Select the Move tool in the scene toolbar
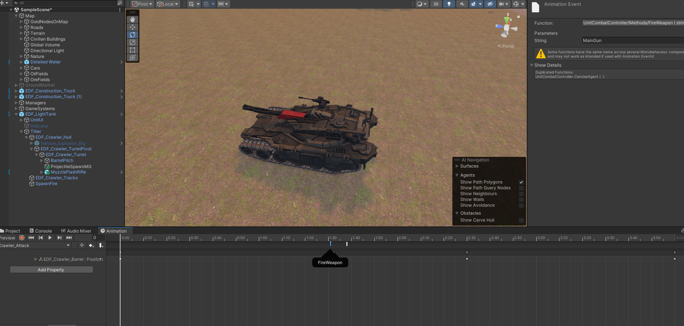This screenshot has height=326, width=684. [x=133, y=27]
